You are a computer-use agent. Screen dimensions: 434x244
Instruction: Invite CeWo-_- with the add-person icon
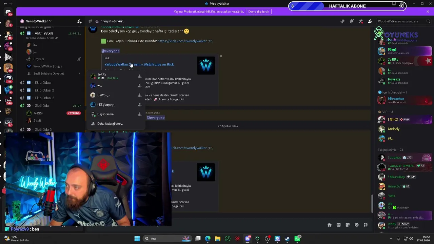click(140, 95)
